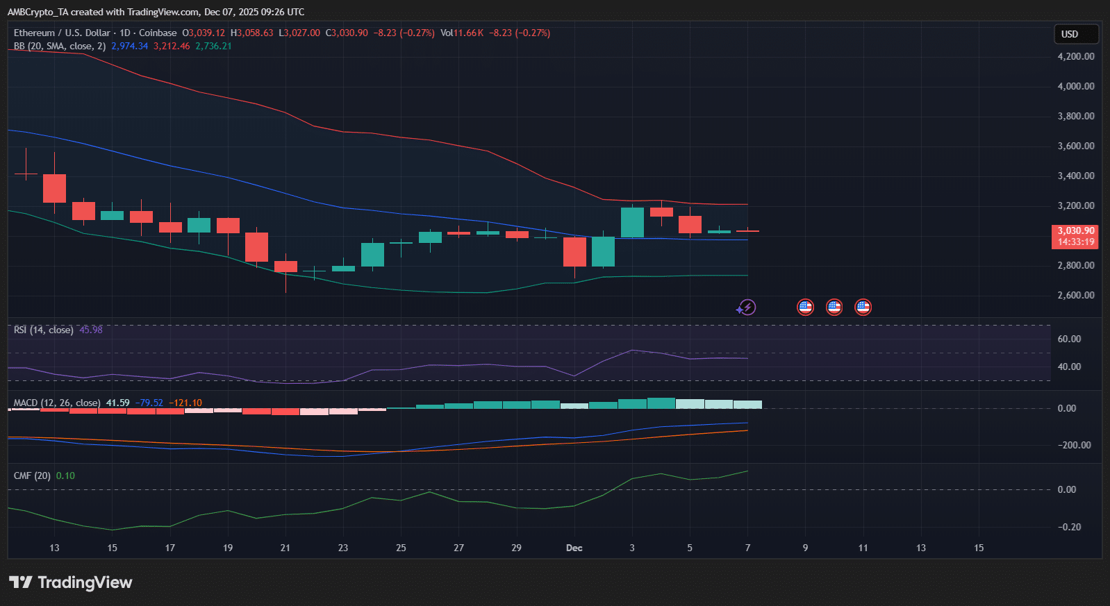This screenshot has height=606, width=1110.
Task: Click the red upper band value 3,212.46
Action: pyautogui.click(x=171, y=46)
